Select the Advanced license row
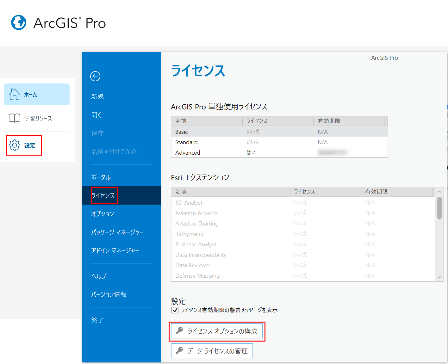The width and height of the screenshot is (448, 364). (x=279, y=152)
